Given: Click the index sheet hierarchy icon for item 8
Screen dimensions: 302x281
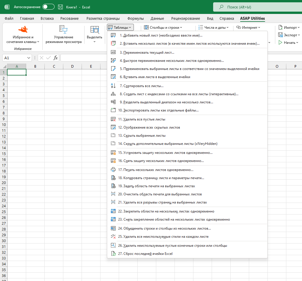Looking at the screenshot, I should pos(113,94).
